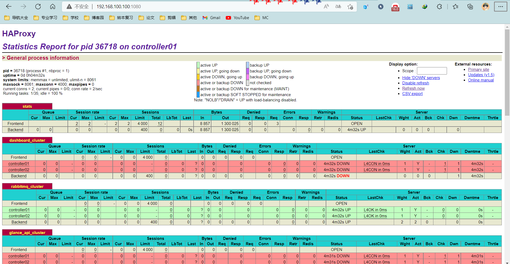The width and height of the screenshot is (510, 264).
Task: Open the screenshot crop extension icon
Action: pos(410,7)
